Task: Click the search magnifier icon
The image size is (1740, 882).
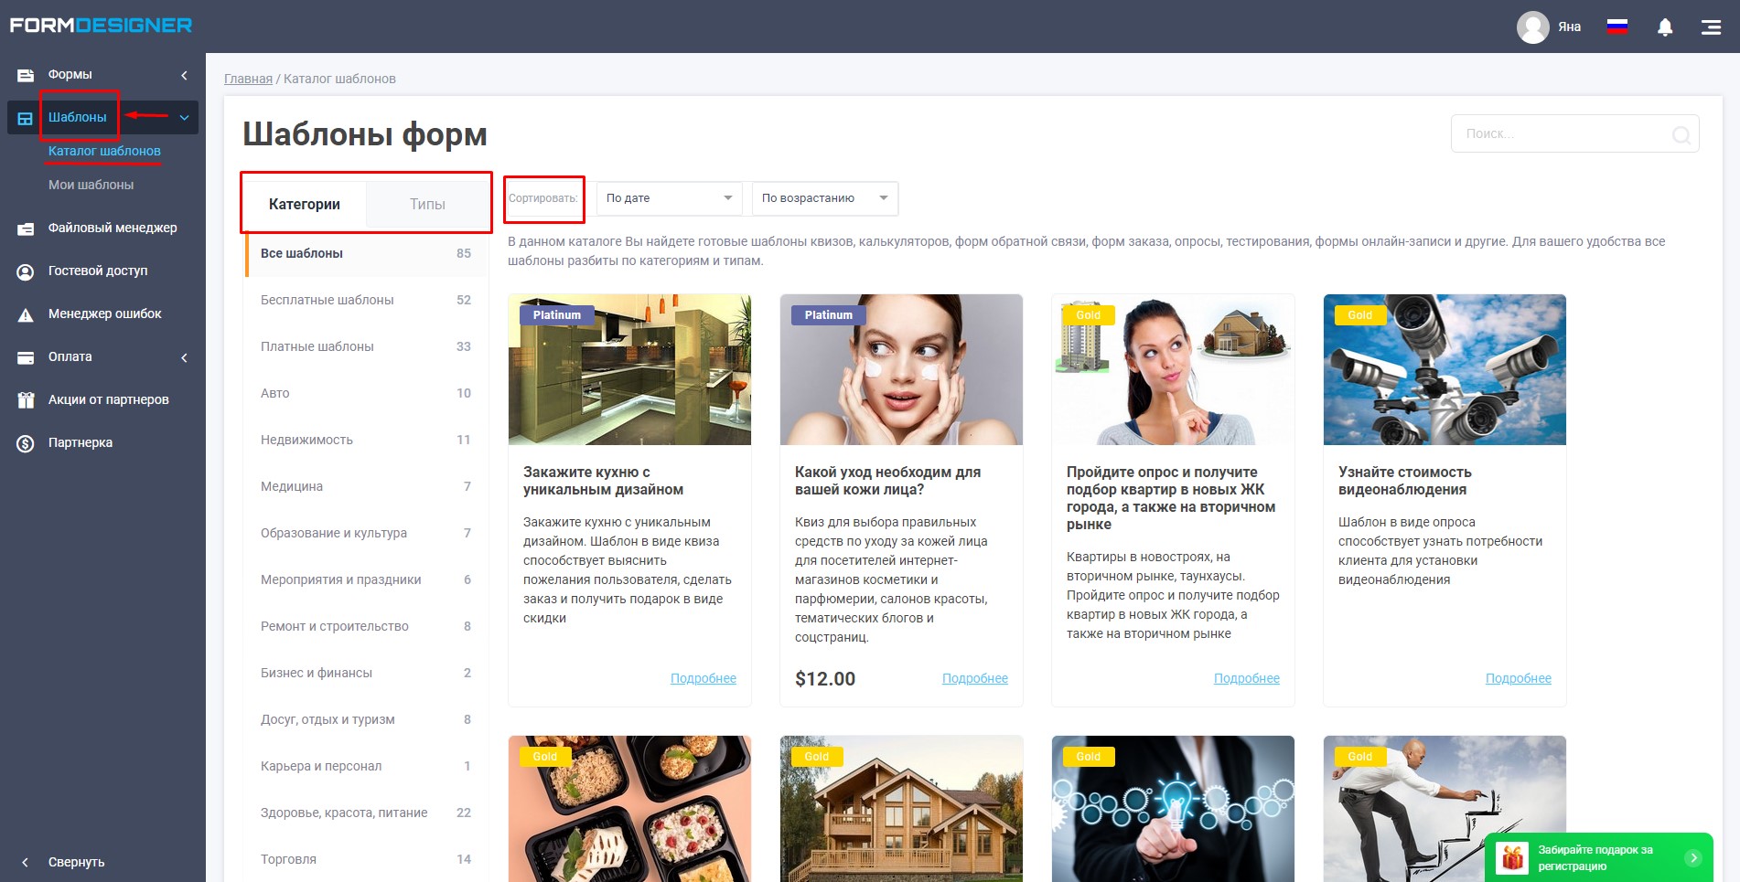Action: pyautogui.click(x=1681, y=134)
